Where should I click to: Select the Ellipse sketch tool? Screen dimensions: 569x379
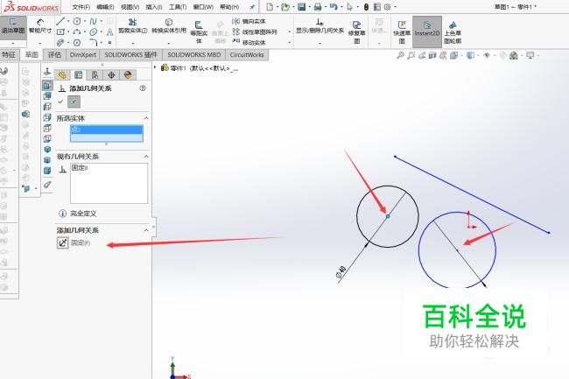click(x=94, y=32)
